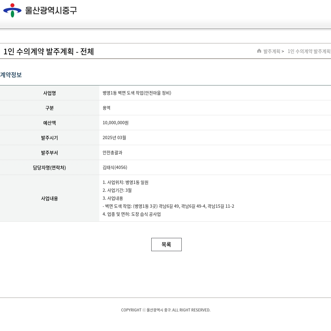Image resolution: width=331 pixels, height=331 pixels.
Task: Click the home icon in the breadcrumb
Action: tap(259, 51)
